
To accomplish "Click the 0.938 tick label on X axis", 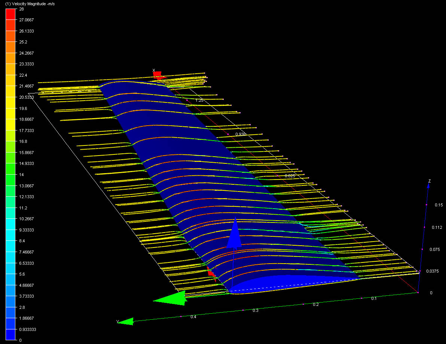I will pyautogui.click(x=241, y=134).
